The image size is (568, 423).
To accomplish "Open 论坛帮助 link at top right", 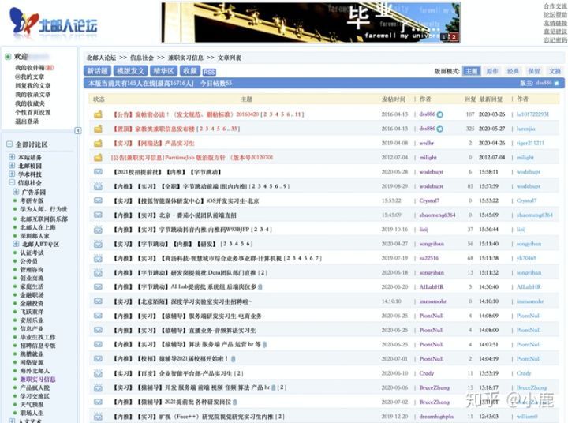I will (x=555, y=14).
